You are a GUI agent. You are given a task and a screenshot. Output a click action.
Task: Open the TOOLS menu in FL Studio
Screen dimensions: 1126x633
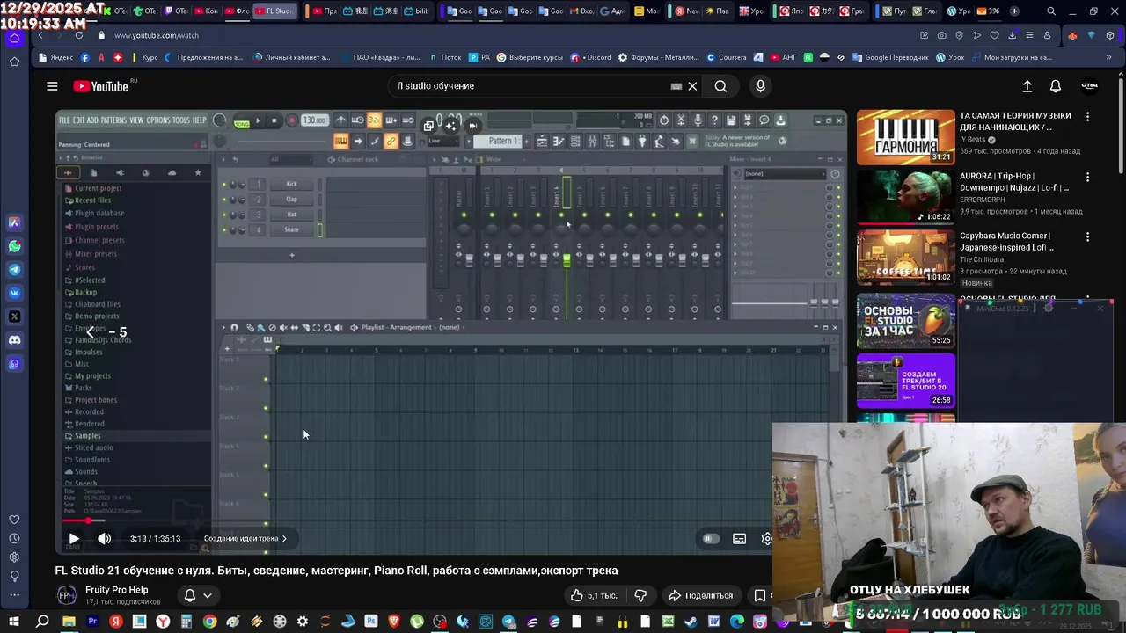181,120
